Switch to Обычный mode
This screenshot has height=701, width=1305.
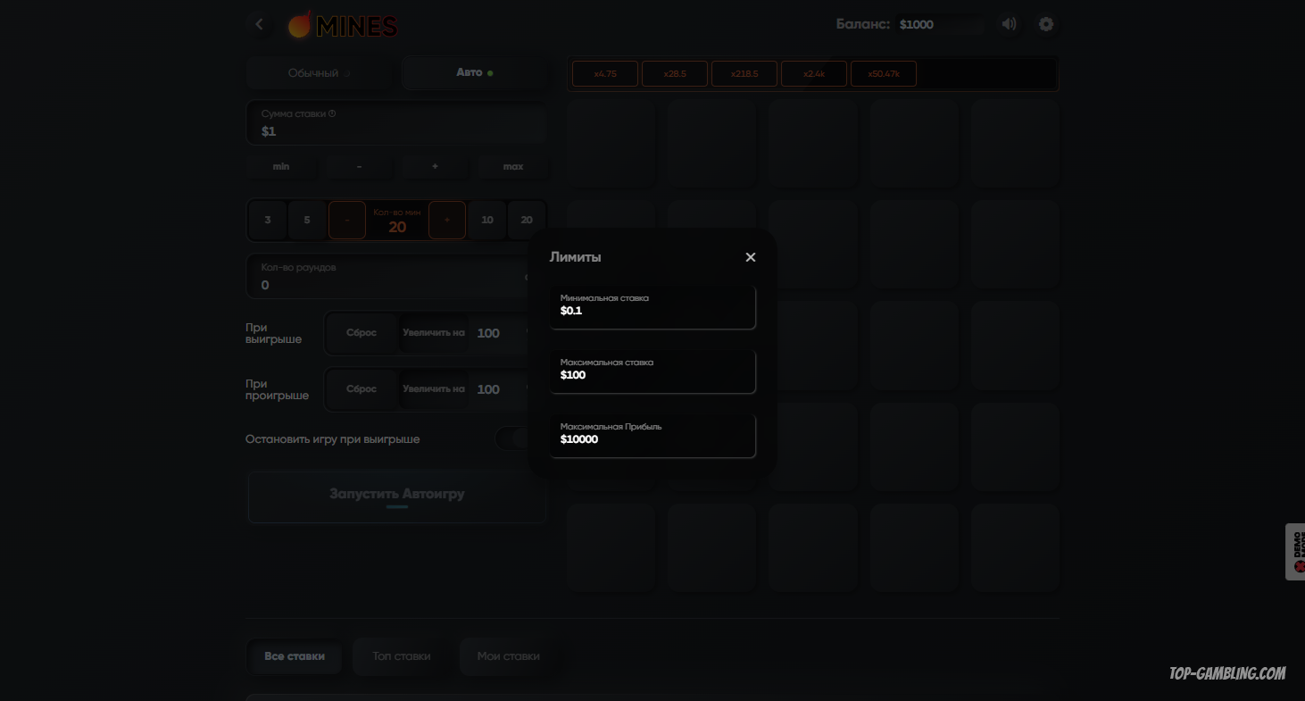[x=319, y=73]
